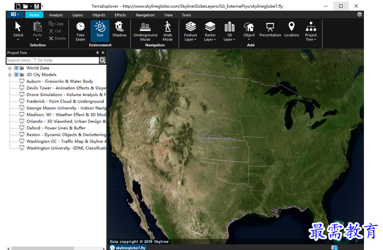Open the Object add dropdown

(249, 30)
